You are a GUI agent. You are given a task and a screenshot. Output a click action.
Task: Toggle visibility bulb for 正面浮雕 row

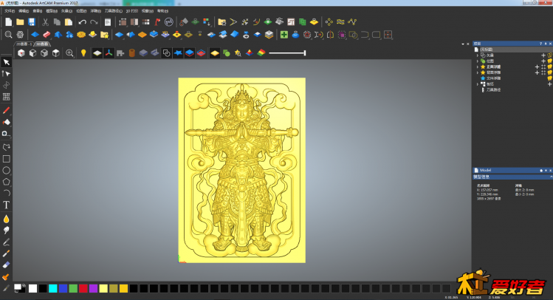pos(550,67)
